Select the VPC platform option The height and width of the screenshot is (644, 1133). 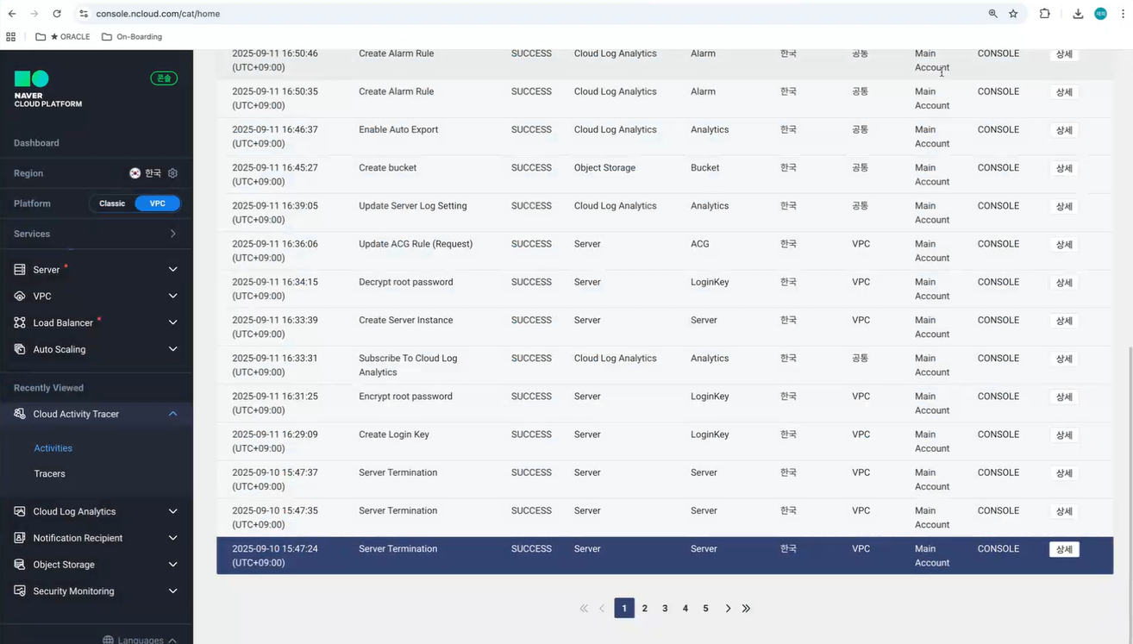(158, 203)
